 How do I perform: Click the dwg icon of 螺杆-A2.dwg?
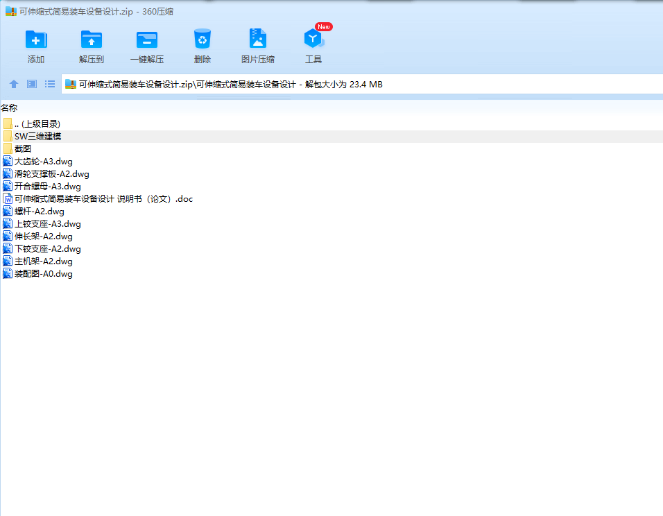click(x=8, y=211)
